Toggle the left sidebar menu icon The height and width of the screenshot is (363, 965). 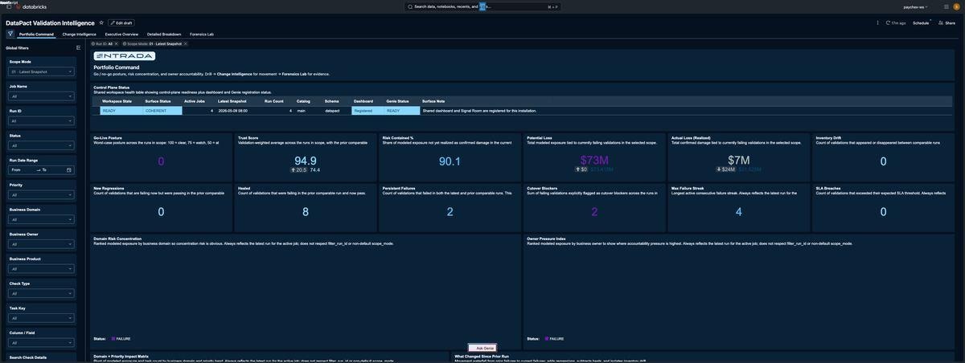pyautogui.click(x=9, y=6)
